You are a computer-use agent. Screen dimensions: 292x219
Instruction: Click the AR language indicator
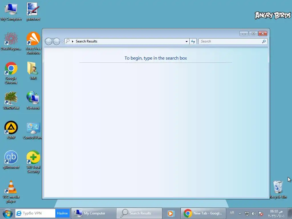[x=232, y=213]
